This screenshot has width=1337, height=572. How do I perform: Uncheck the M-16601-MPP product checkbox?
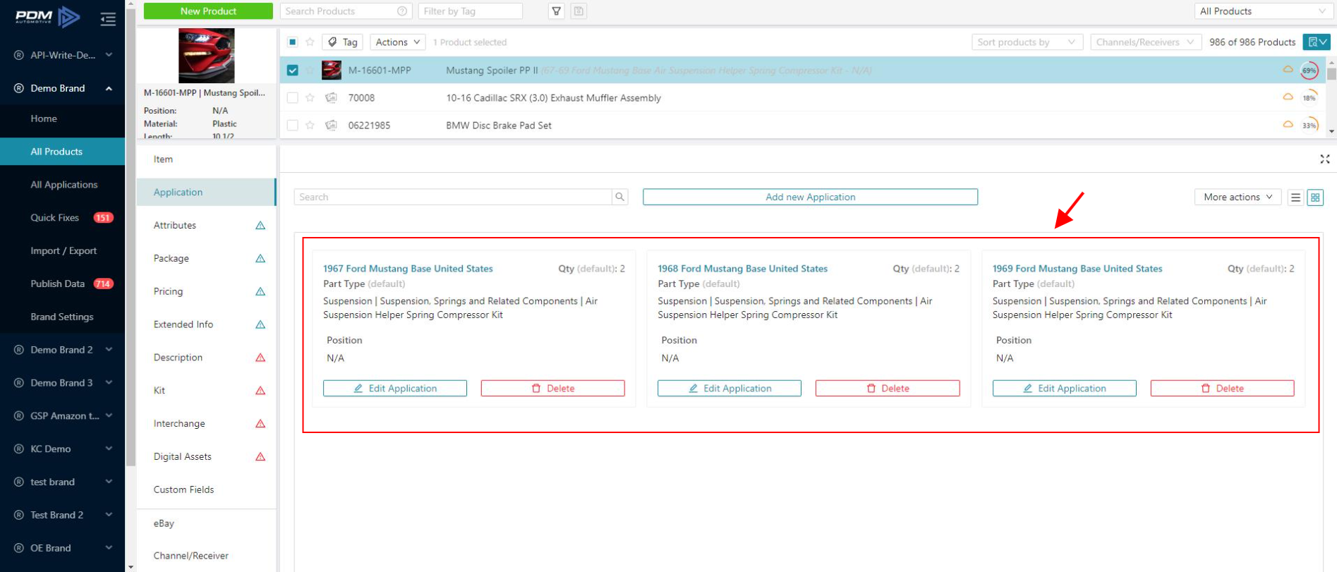click(x=293, y=71)
